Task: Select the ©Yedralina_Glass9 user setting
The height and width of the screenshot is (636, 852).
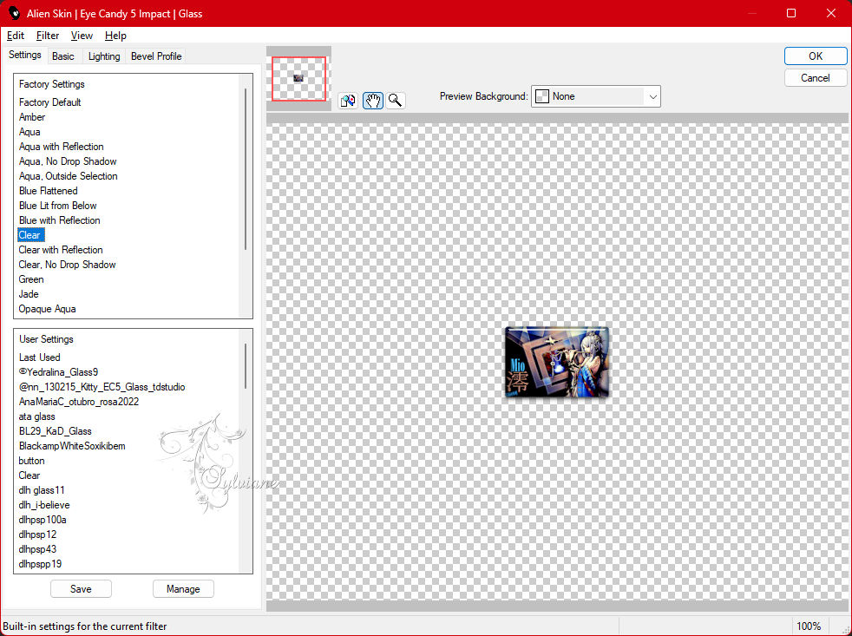Action: [58, 372]
